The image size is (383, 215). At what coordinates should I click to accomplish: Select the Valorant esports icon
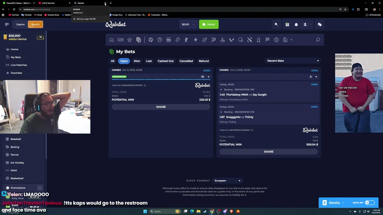pos(232,40)
